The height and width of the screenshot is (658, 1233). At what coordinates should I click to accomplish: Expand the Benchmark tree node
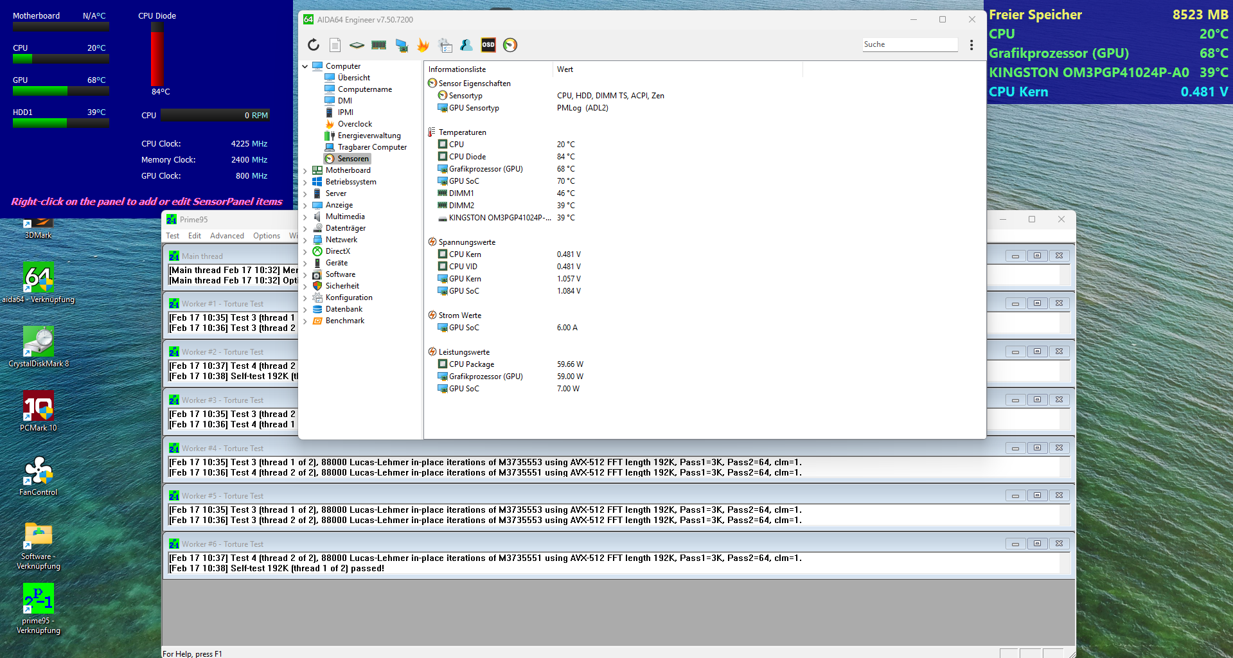(305, 321)
